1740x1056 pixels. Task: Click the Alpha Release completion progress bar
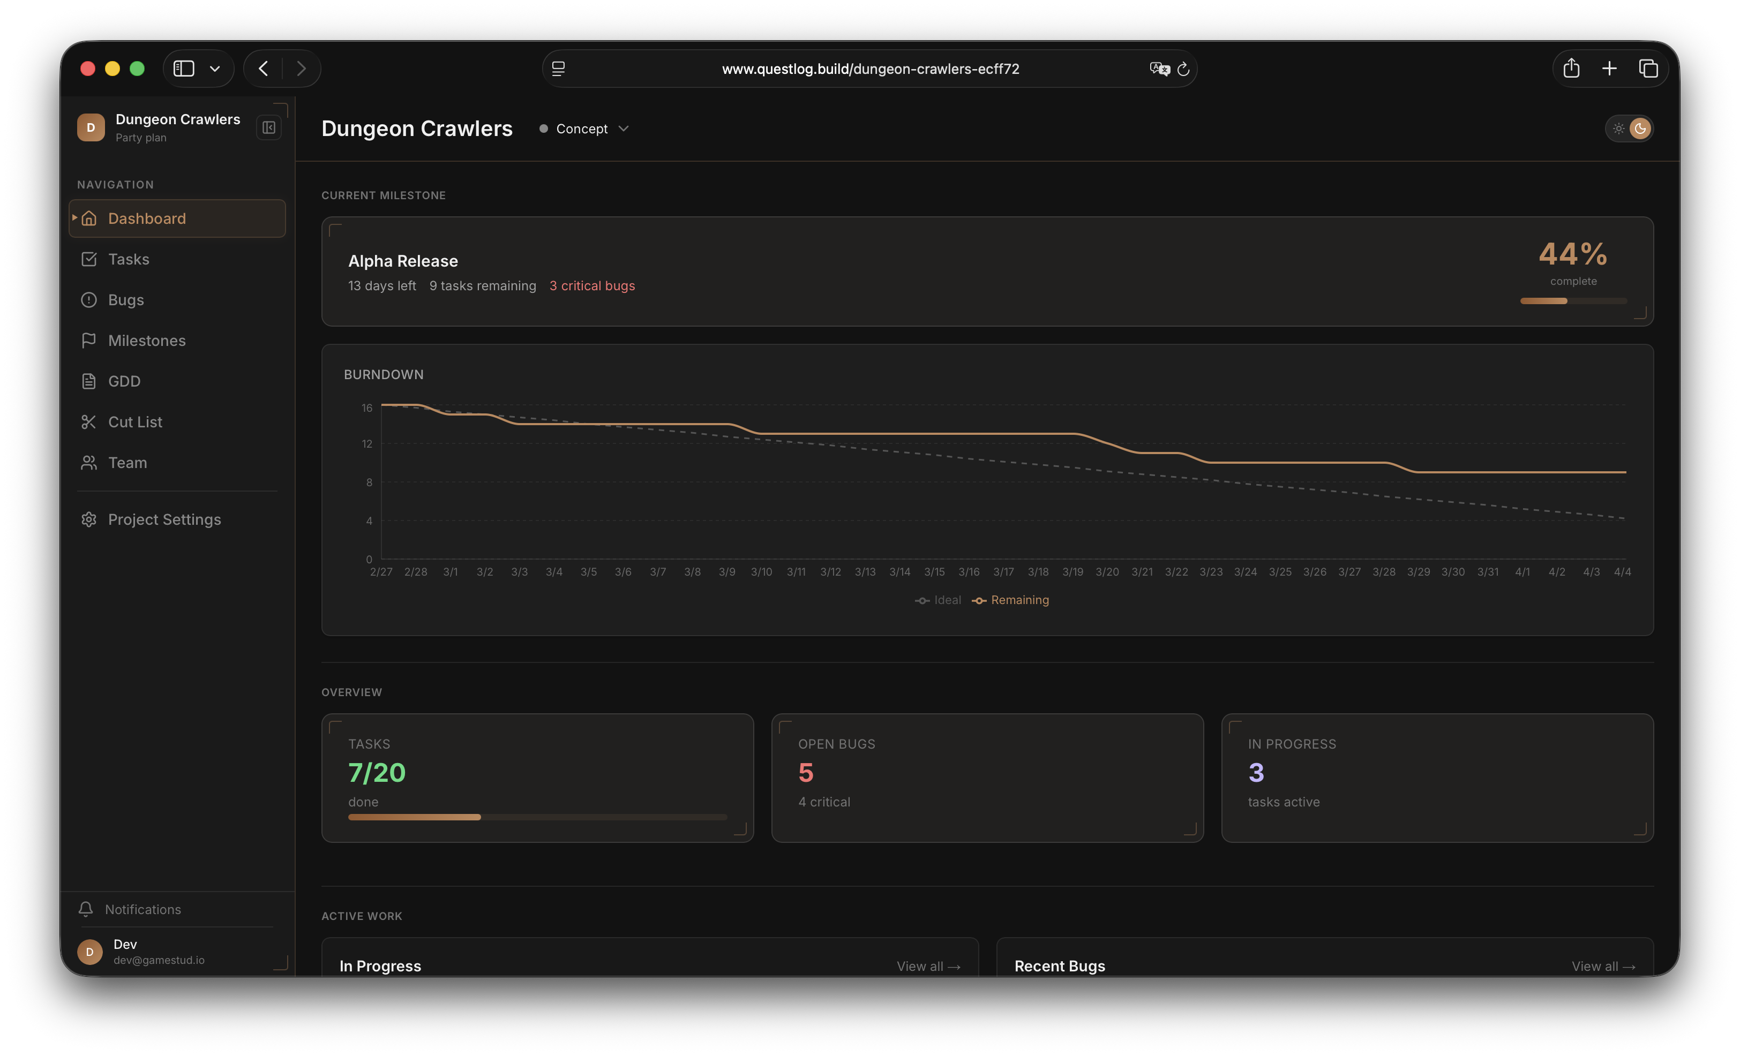point(1573,301)
